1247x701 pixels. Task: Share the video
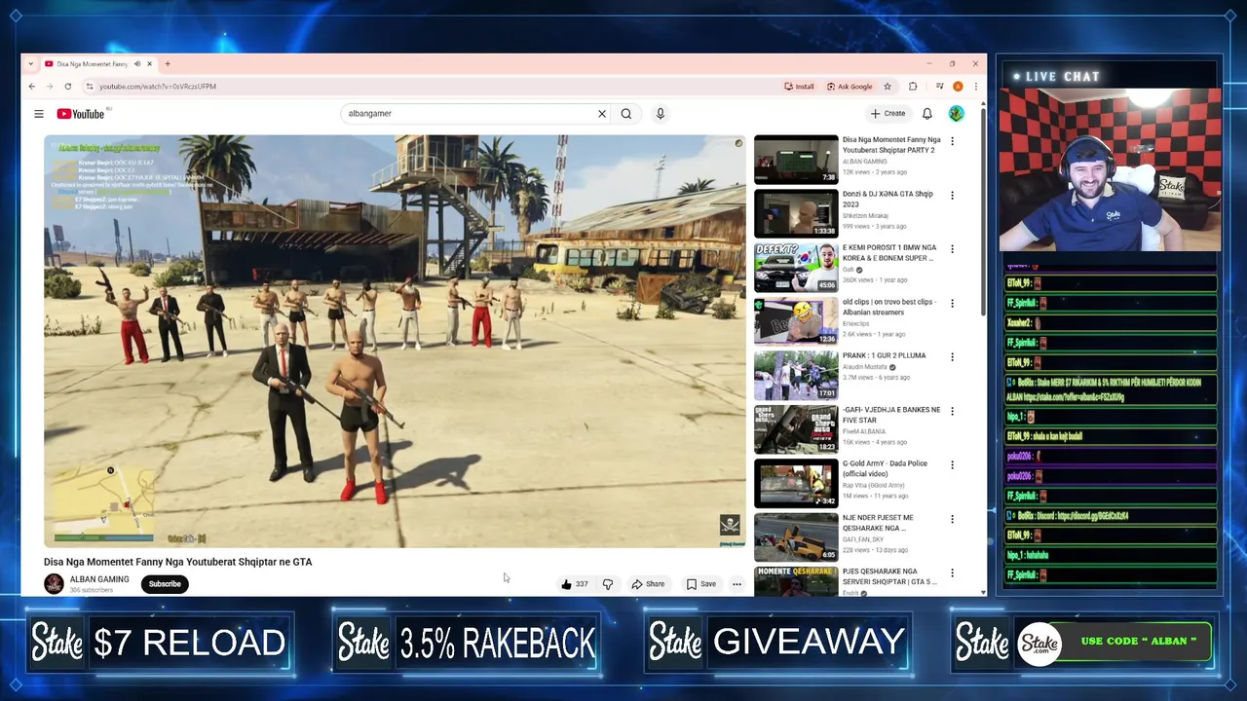[x=648, y=584]
